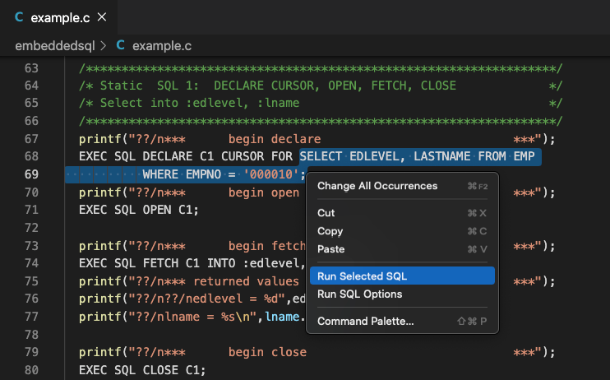Click line number 71 in the gutter

point(31,210)
